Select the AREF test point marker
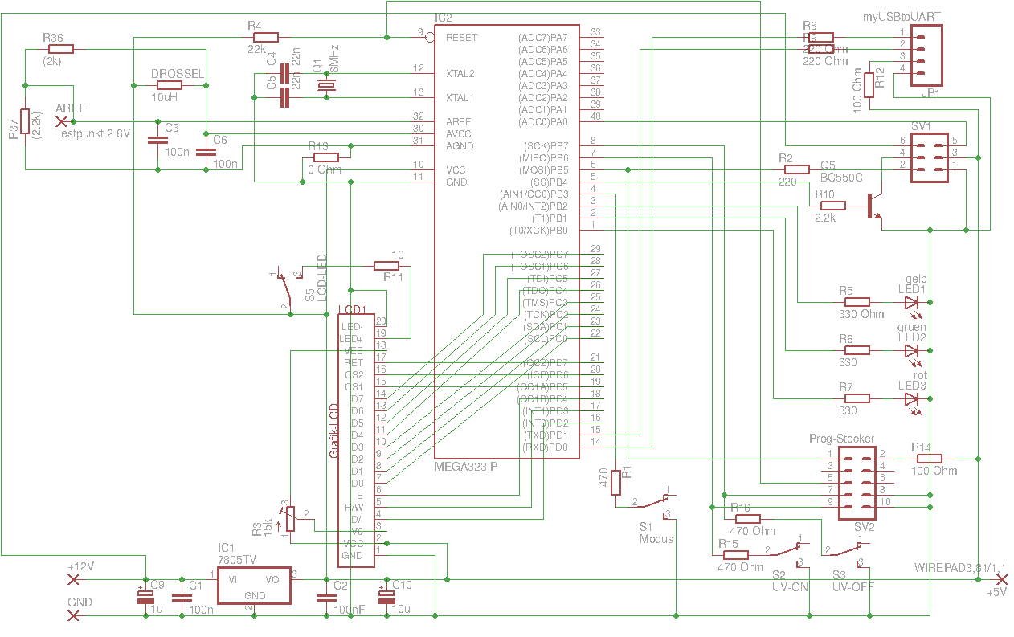1014x637 pixels. [60, 121]
